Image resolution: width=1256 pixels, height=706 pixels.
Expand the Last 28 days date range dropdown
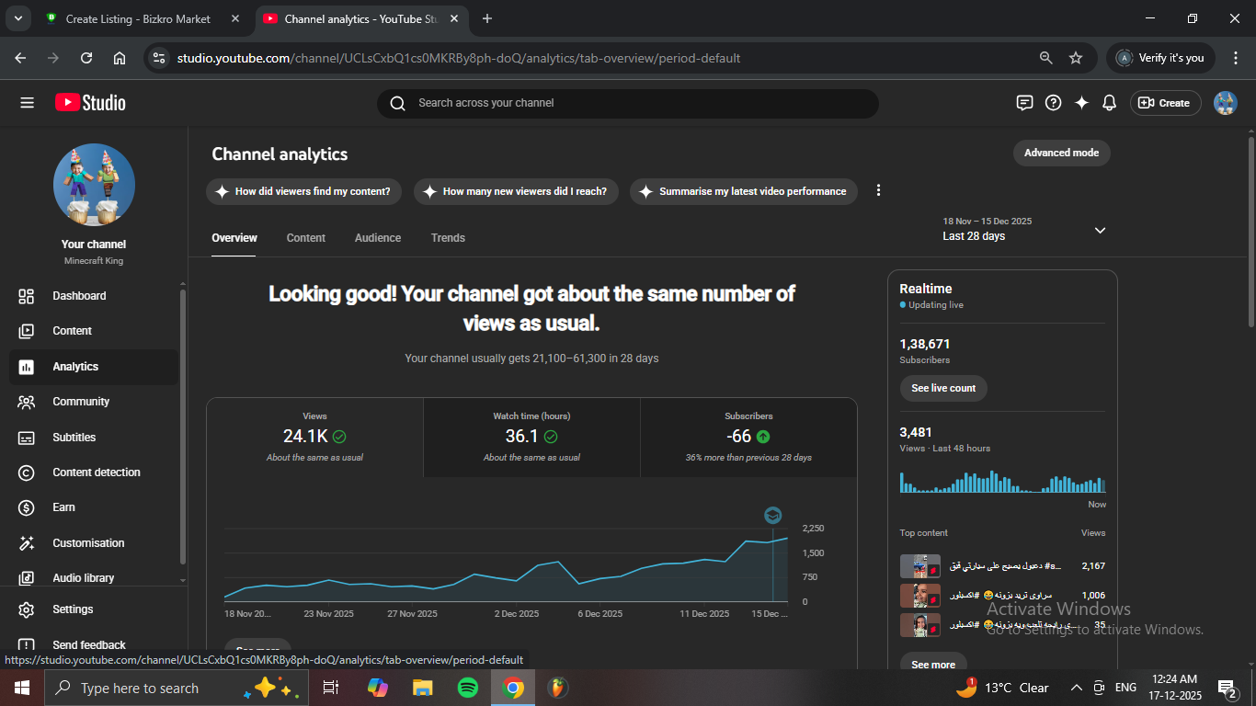[x=1100, y=230]
